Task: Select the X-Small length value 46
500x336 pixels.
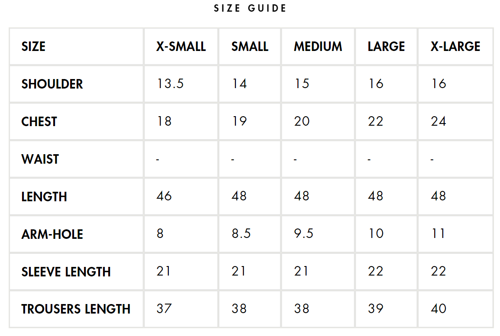Action: click(x=164, y=196)
